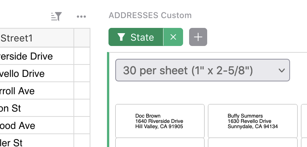Click the Buffy Summers address label
307x147 pixels.
point(253,121)
